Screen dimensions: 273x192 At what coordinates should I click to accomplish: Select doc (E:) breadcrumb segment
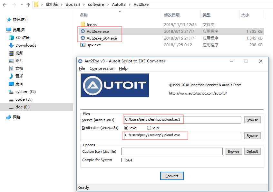(x=73, y=5)
